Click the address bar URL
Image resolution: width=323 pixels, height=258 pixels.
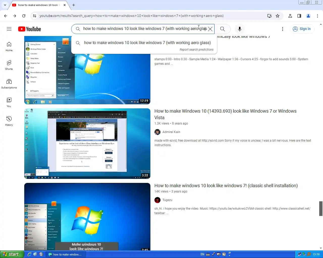(131, 16)
